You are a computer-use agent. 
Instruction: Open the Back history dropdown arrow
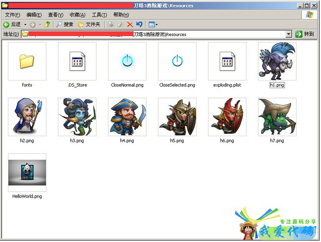[x=25, y=24]
